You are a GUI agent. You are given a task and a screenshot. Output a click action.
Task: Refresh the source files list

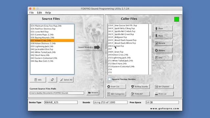point(52,80)
